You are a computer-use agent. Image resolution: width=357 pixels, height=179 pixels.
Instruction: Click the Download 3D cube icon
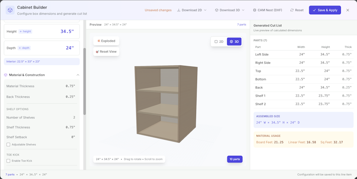point(217,10)
